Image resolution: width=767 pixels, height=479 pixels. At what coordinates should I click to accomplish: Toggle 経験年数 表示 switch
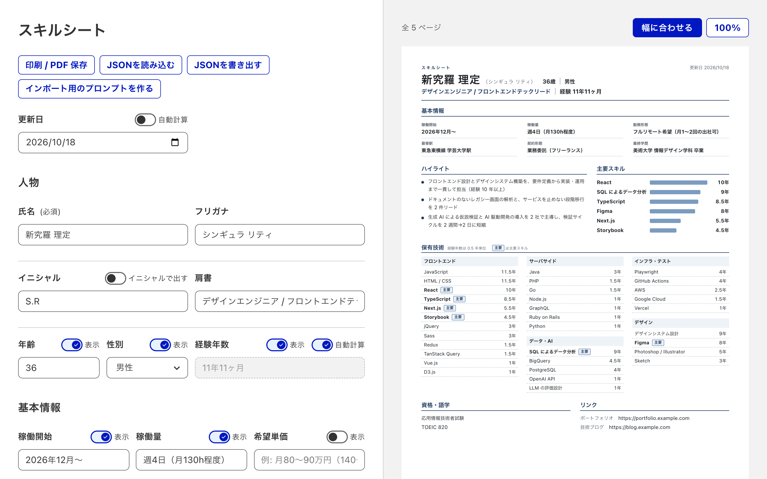277,345
